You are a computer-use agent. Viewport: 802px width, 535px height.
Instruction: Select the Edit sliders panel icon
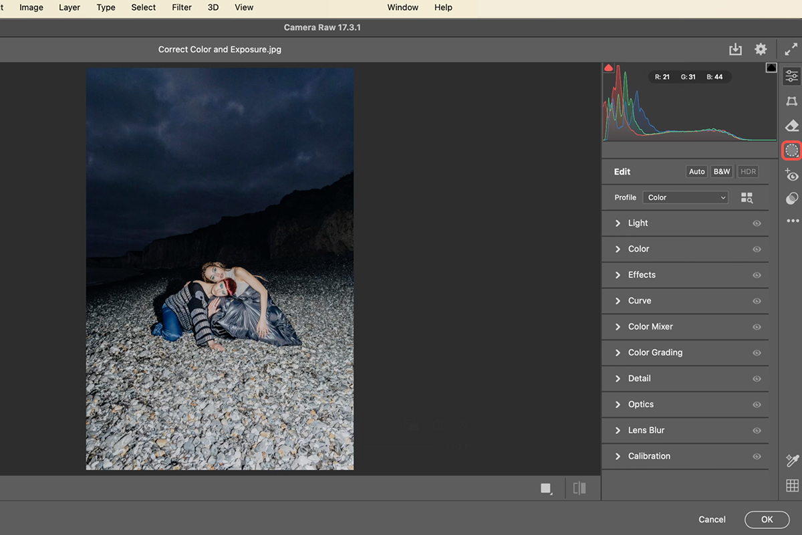tap(792, 76)
